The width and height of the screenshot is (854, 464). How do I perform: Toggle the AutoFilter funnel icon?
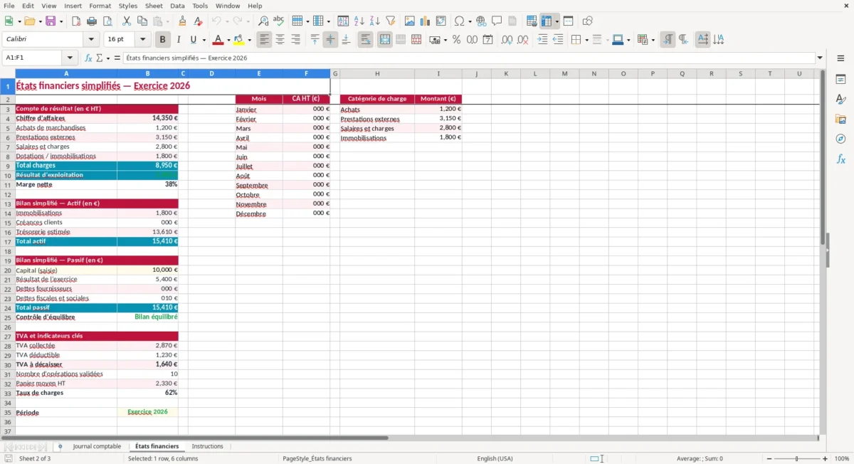pos(391,21)
